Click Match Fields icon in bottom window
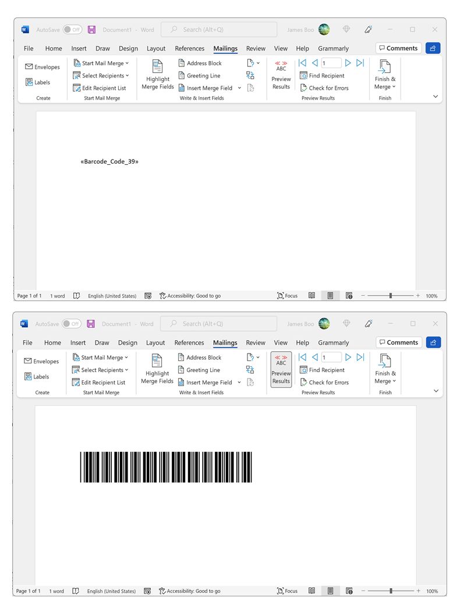This screenshot has width=464, height=615. tap(250, 369)
